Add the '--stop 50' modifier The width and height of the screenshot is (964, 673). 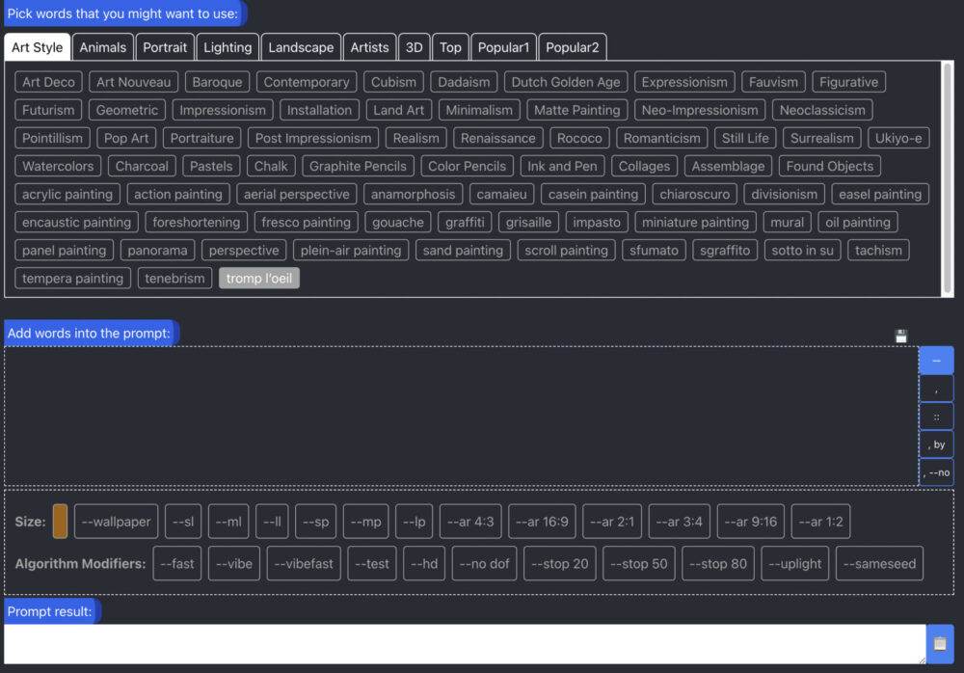point(638,563)
